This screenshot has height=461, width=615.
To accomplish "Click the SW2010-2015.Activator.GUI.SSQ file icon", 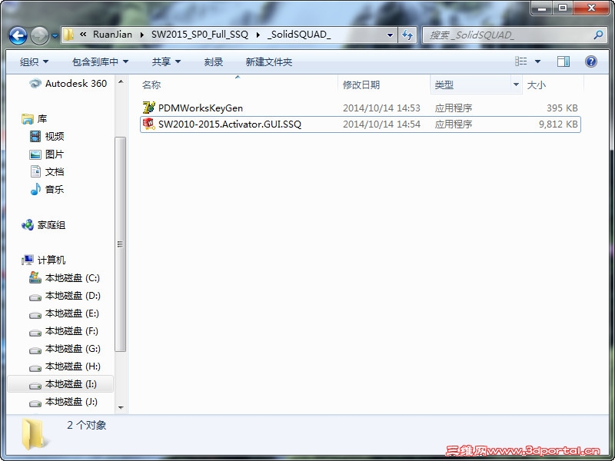I will tap(148, 124).
